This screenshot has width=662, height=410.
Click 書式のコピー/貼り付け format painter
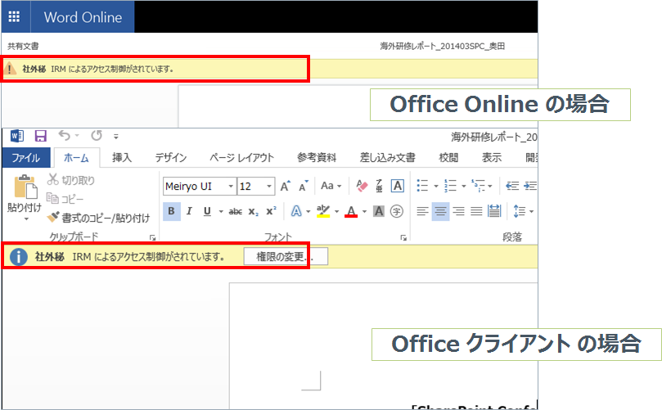[x=98, y=218]
